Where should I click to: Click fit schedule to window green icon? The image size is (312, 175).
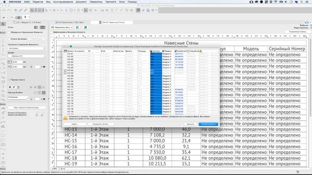[78, 27]
